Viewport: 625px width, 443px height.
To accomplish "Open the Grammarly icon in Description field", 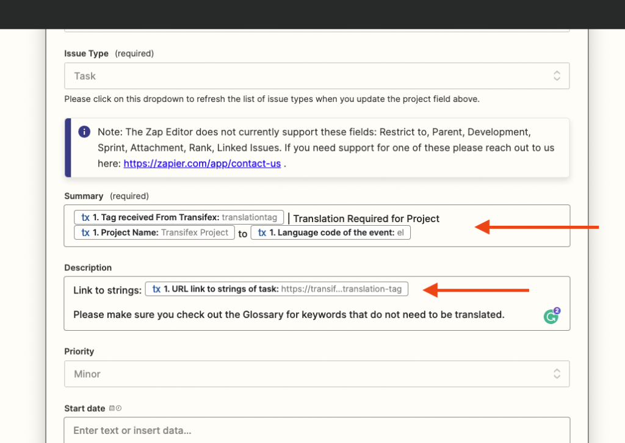I will click(x=552, y=316).
